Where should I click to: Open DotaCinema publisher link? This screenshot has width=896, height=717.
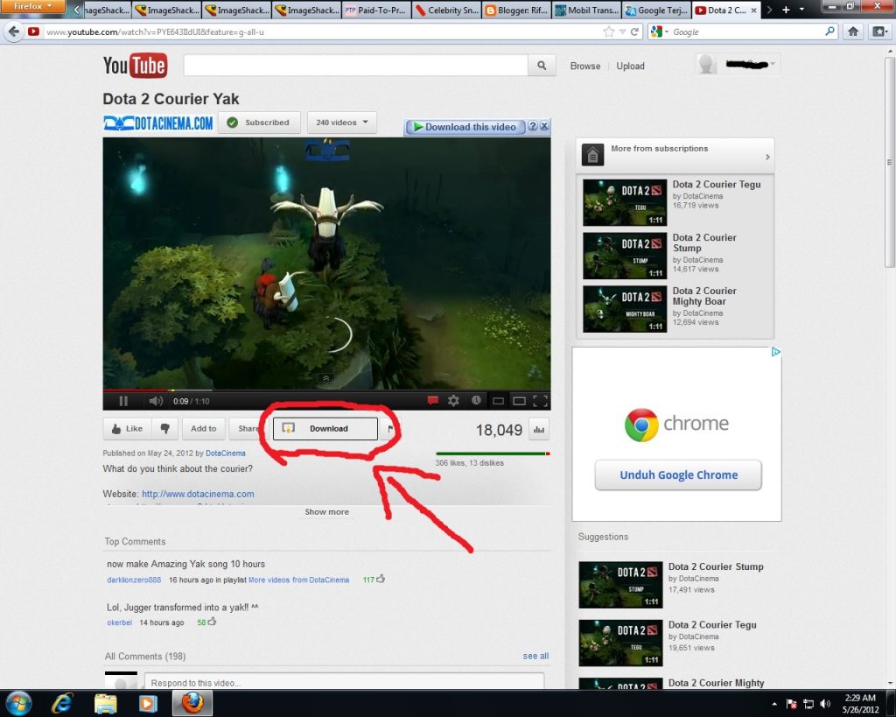(x=225, y=453)
